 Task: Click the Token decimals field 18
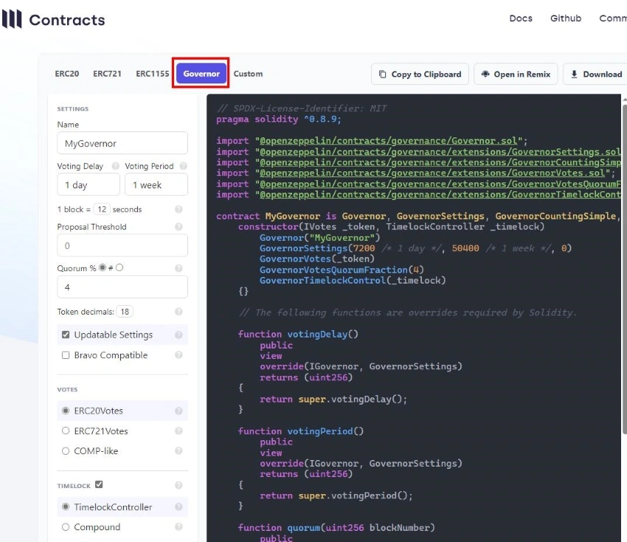pyautogui.click(x=125, y=312)
